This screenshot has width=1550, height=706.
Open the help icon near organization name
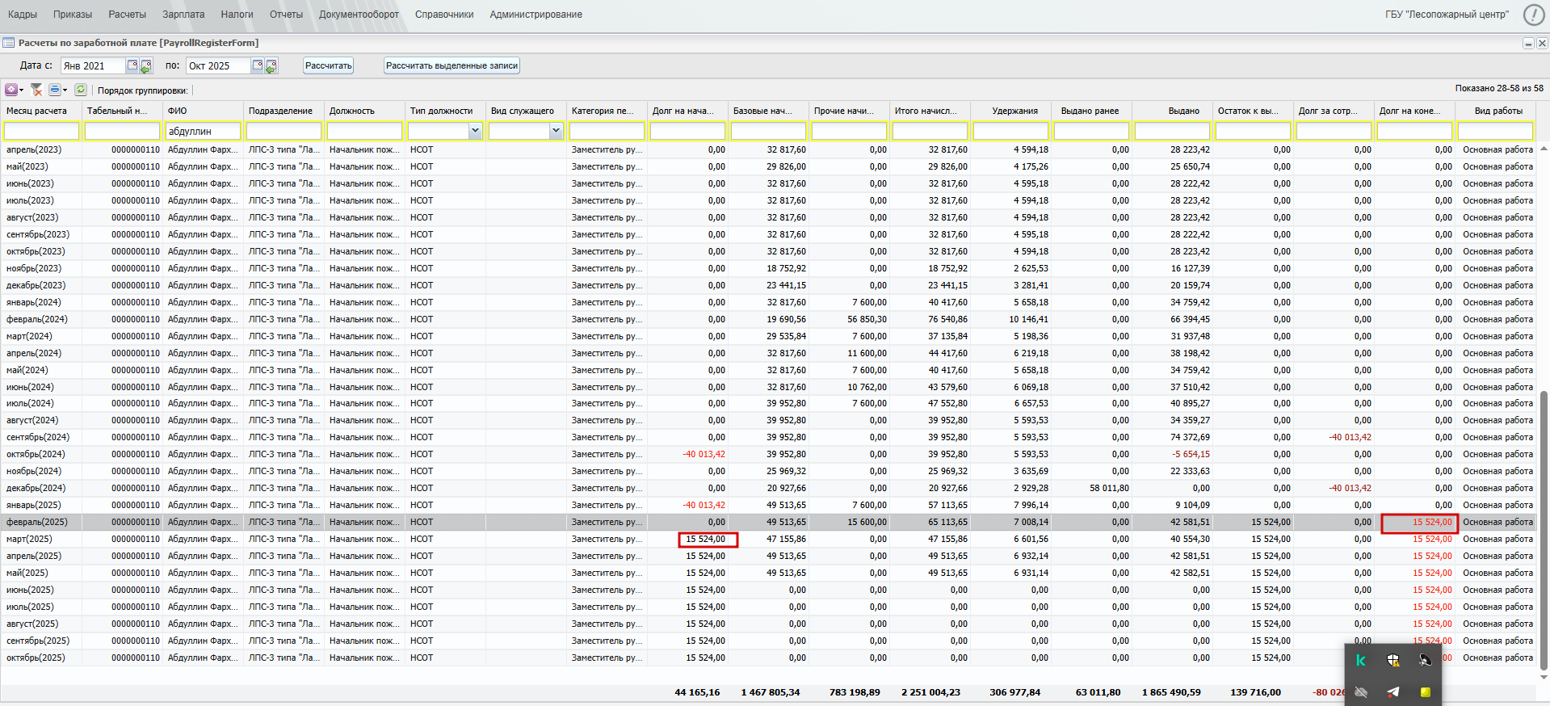(1533, 15)
